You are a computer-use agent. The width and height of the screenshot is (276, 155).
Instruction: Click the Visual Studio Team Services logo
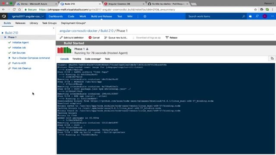point(4,16)
